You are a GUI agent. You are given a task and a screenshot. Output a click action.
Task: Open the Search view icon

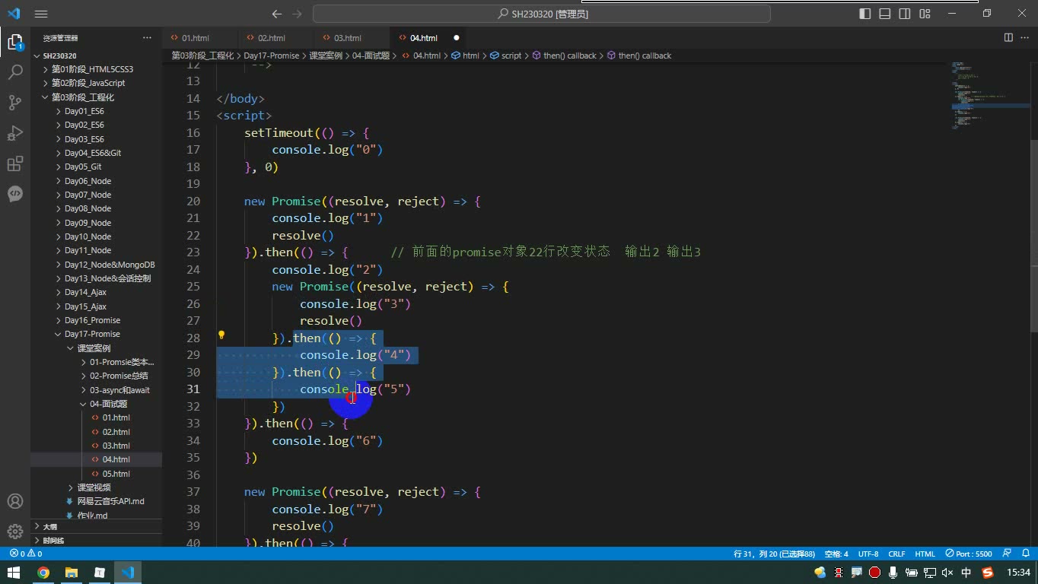(15, 72)
